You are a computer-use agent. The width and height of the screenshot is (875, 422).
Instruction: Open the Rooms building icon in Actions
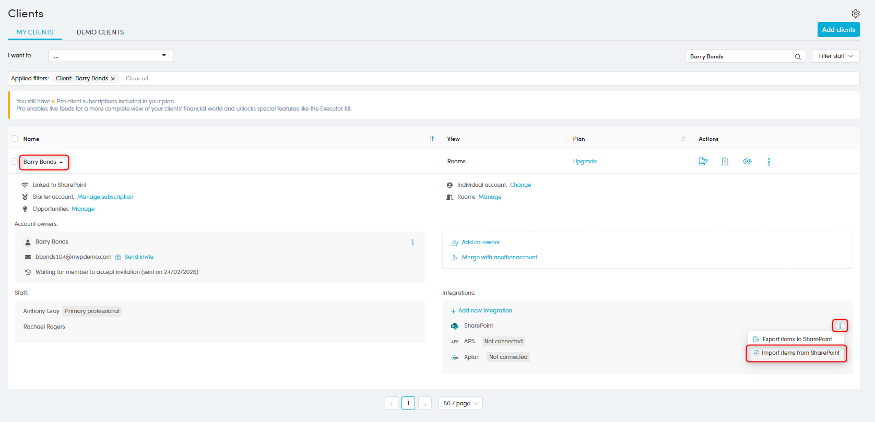click(x=725, y=162)
